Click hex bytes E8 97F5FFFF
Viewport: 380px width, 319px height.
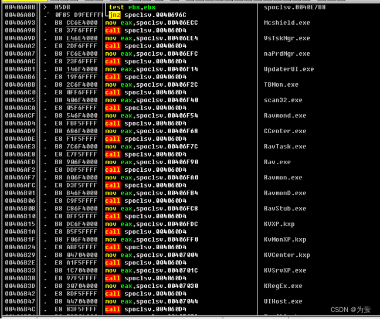(x=76, y=279)
